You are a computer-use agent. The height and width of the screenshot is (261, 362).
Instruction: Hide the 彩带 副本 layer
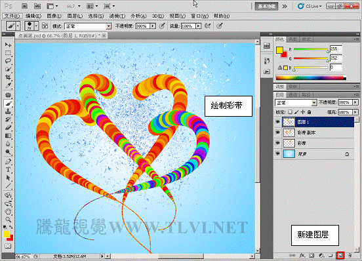[x=278, y=132]
